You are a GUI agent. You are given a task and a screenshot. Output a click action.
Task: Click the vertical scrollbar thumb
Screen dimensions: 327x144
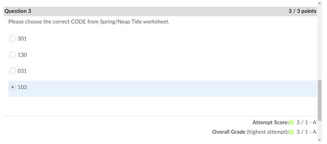click(319, 100)
